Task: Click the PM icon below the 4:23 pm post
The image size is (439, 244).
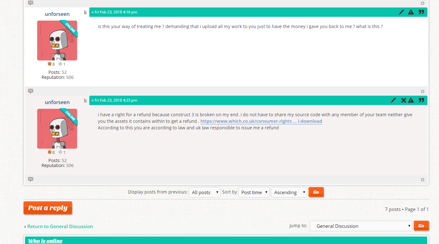Action: [x=30, y=179]
